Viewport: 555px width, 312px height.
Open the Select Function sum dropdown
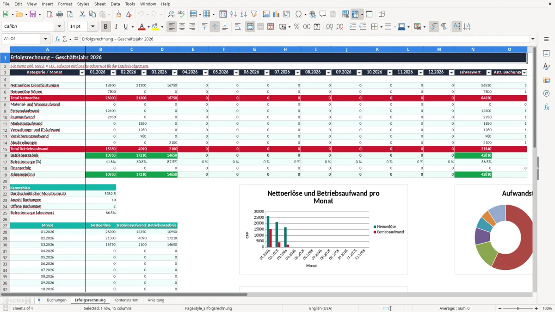click(70, 39)
